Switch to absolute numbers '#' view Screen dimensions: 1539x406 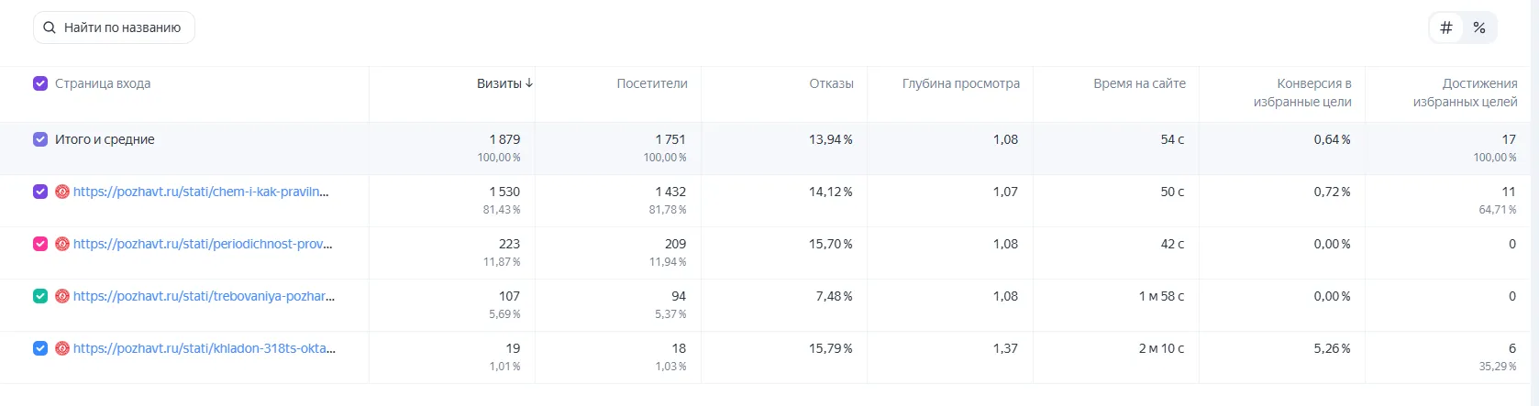1446,27
